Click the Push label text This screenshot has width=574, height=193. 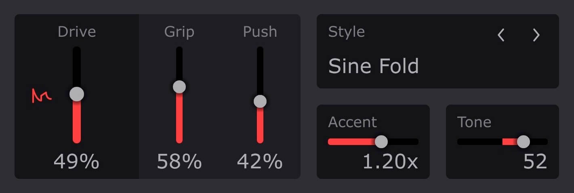(x=260, y=31)
